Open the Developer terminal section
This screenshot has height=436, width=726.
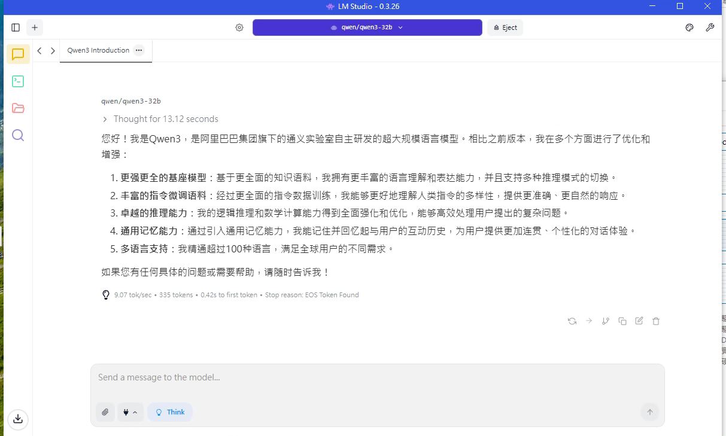click(x=18, y=81)
